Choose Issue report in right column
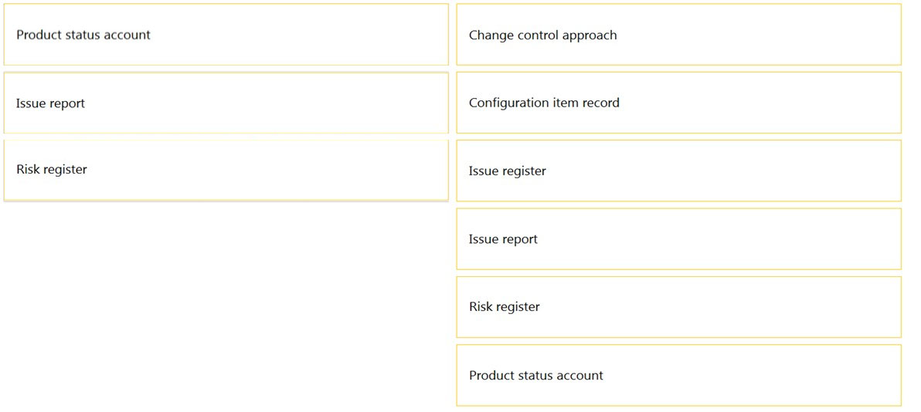 [678, 239]
